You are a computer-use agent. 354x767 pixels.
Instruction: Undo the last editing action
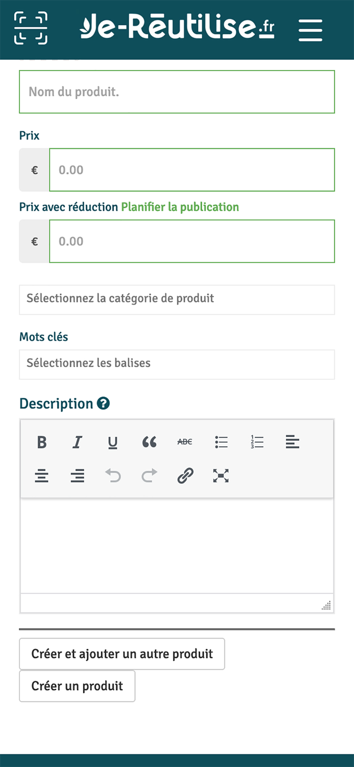coord(113,476)
